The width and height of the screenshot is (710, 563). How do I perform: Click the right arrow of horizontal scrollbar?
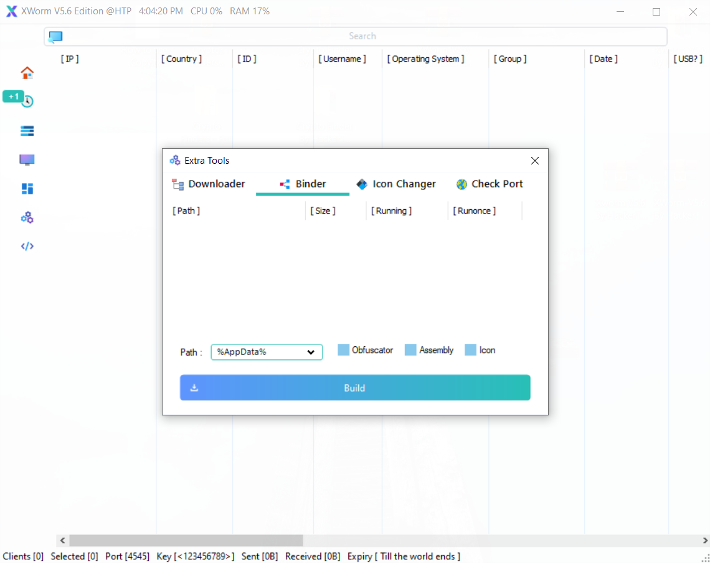[705, 541]
